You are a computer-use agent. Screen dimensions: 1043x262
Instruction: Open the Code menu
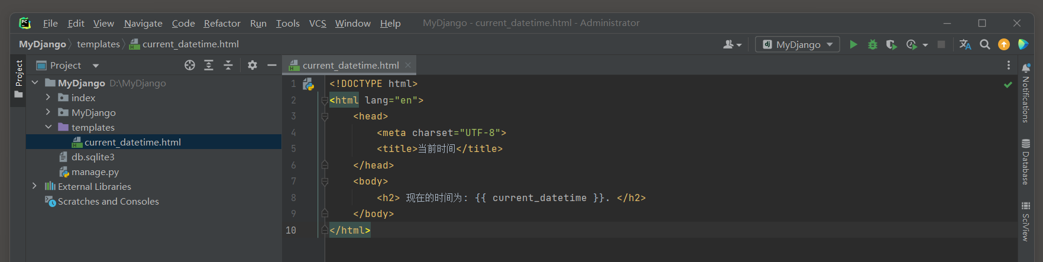(x=183, y=23)
